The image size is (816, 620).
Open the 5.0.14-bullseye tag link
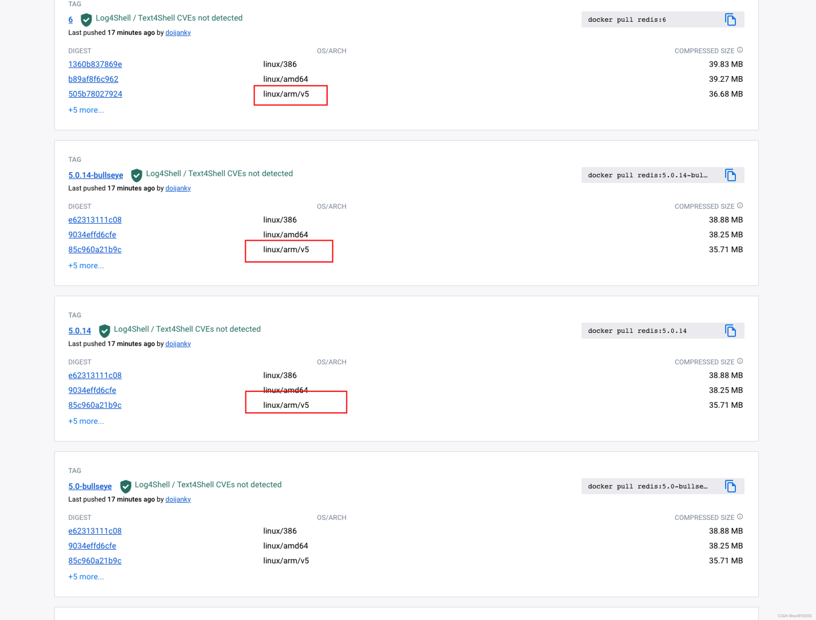95,175
